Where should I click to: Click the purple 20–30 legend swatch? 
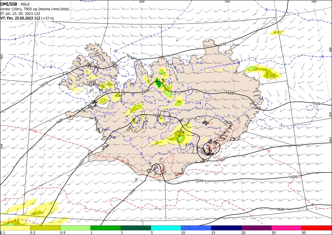pos(256,228)
